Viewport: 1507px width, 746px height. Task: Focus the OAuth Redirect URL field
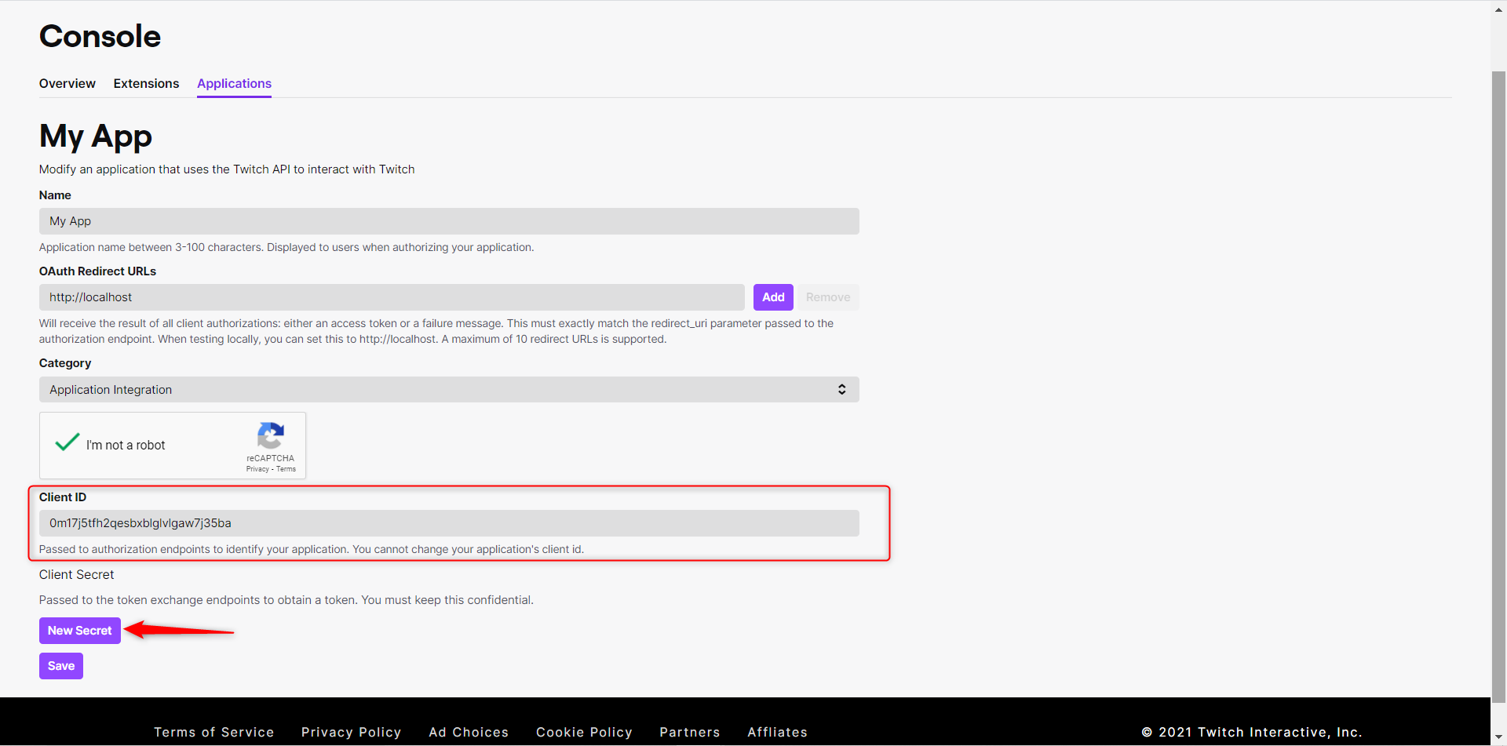[392, 297]
